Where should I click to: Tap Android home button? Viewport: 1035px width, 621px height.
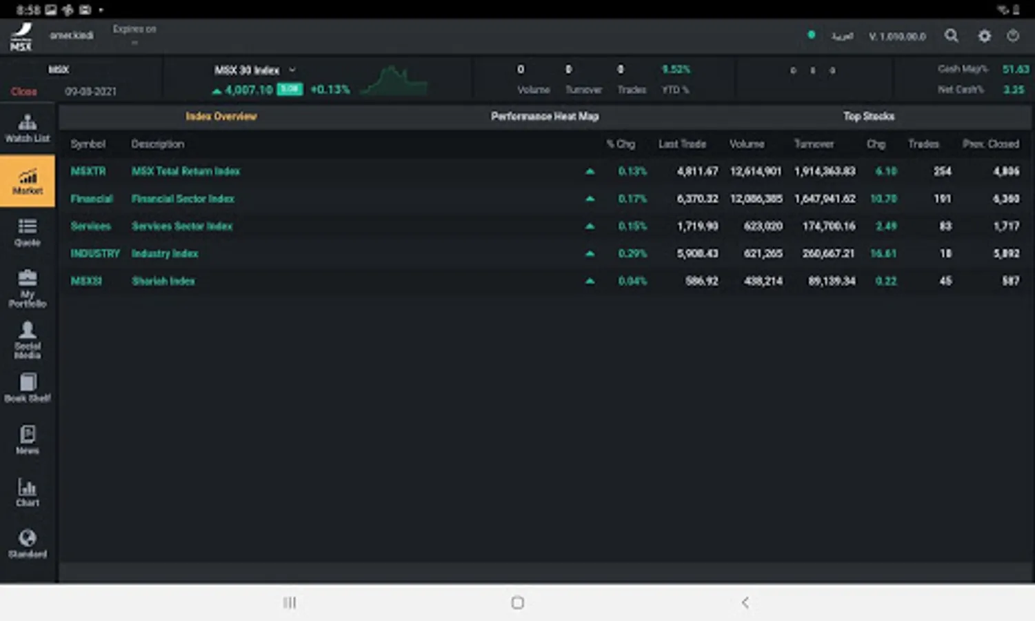click(518, 602)
